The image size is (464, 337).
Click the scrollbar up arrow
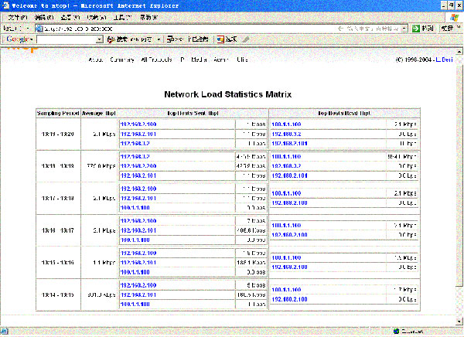tap(459, 51)
